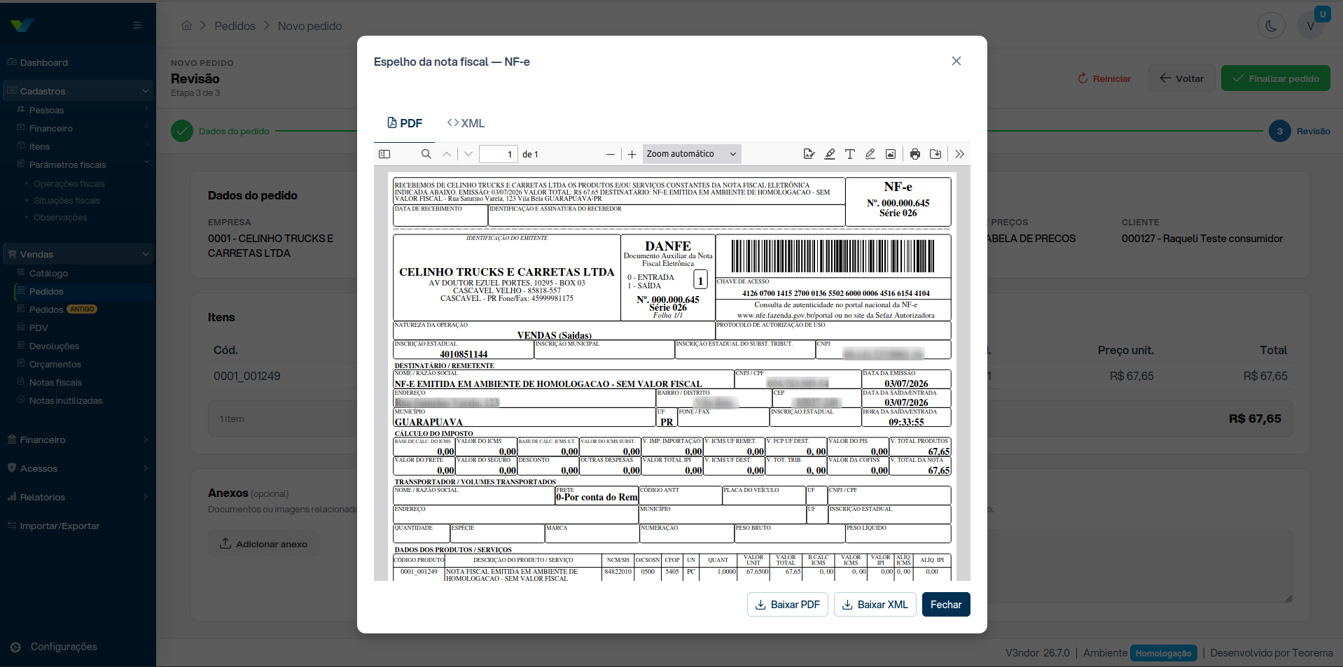Click the Fechar button

(x=946, y=605)
